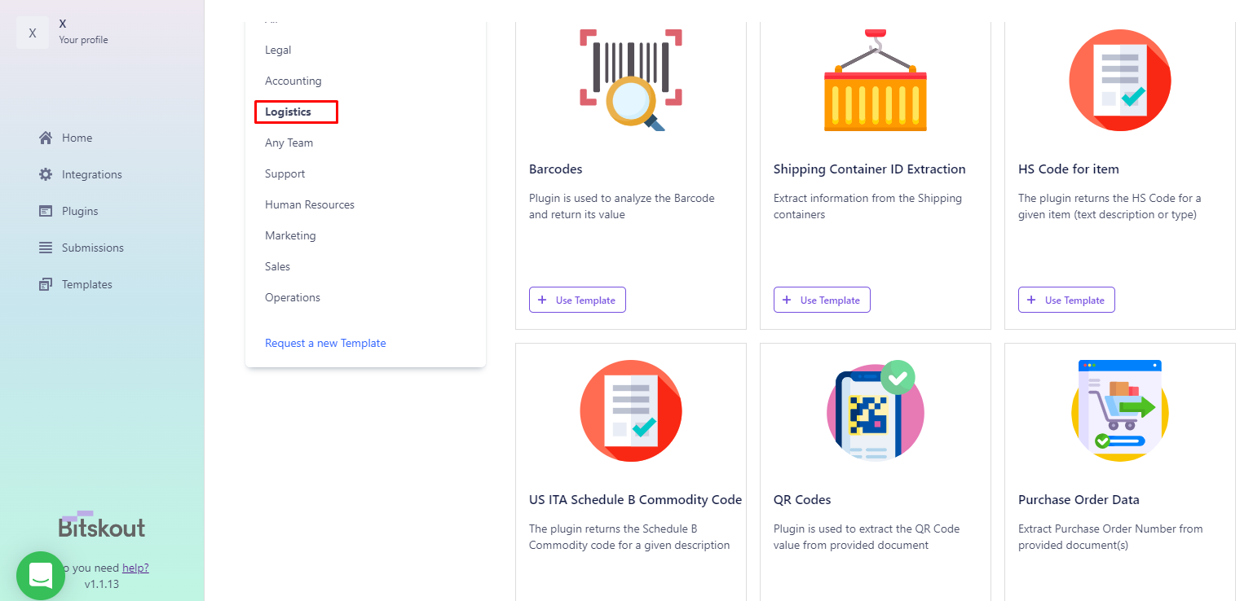Select the Accounting category filter
1253x601 pixels.
pos(293,81)
